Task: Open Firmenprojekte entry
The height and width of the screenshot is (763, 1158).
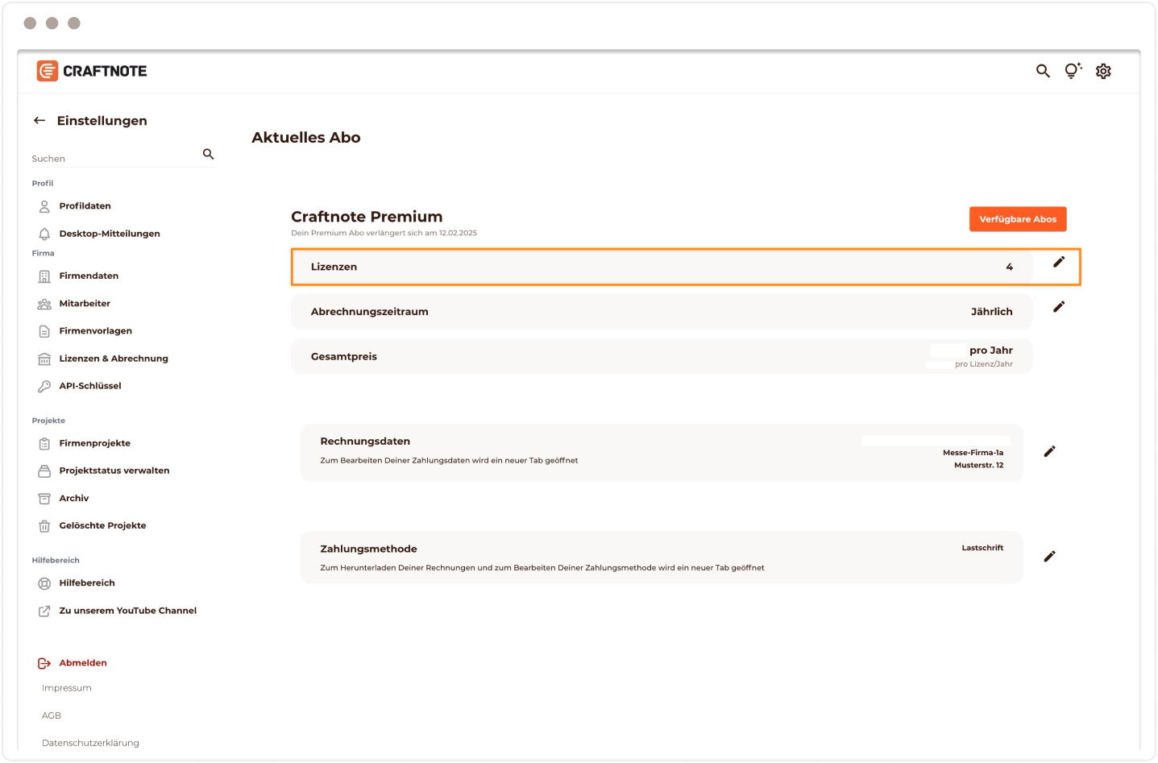Action: [94, 443]
